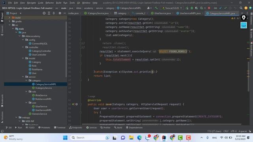Click the Rerun Tomcat server icon
The height and width of the screenshot is (142, 253).
[187, 8]
